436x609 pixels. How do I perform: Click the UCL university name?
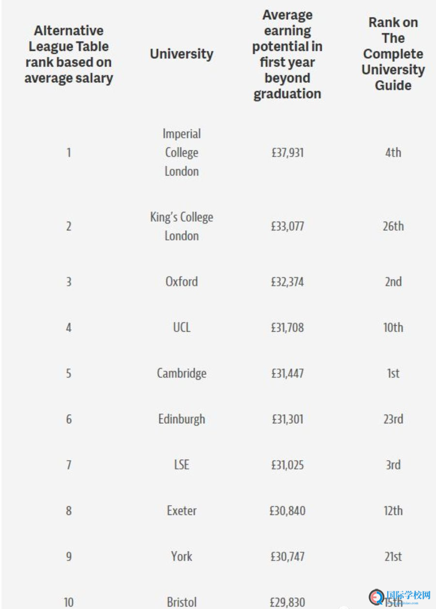[x=182, y=327]
